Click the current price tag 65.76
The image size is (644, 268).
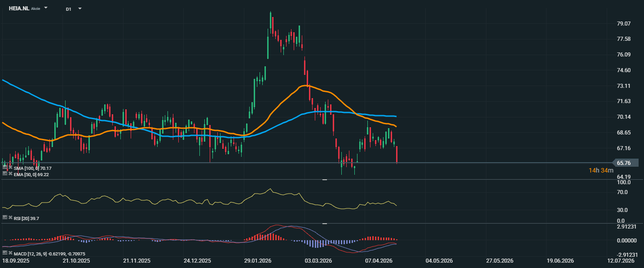click(624, 163)
